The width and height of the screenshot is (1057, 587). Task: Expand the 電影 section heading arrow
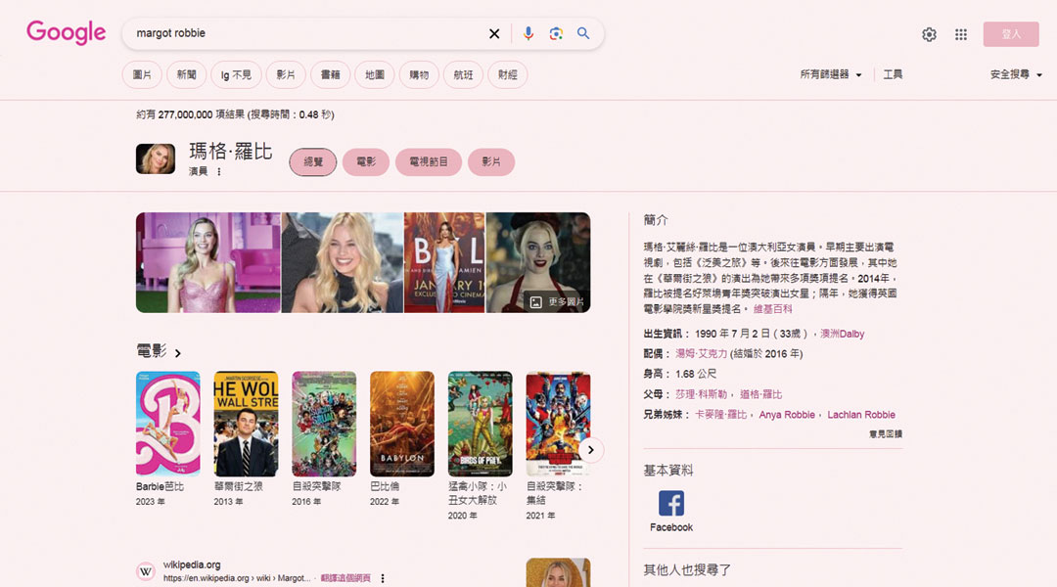click(178, 353)
